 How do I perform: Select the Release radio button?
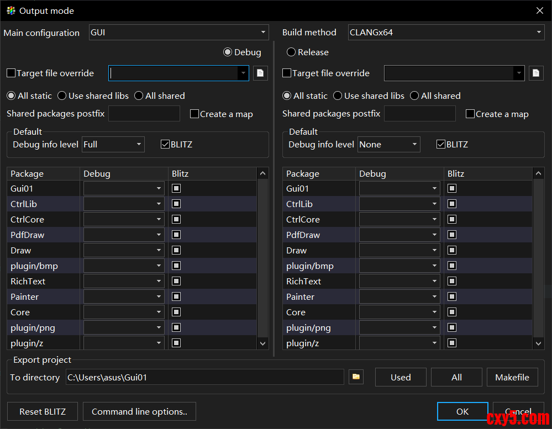pos(291,52)
